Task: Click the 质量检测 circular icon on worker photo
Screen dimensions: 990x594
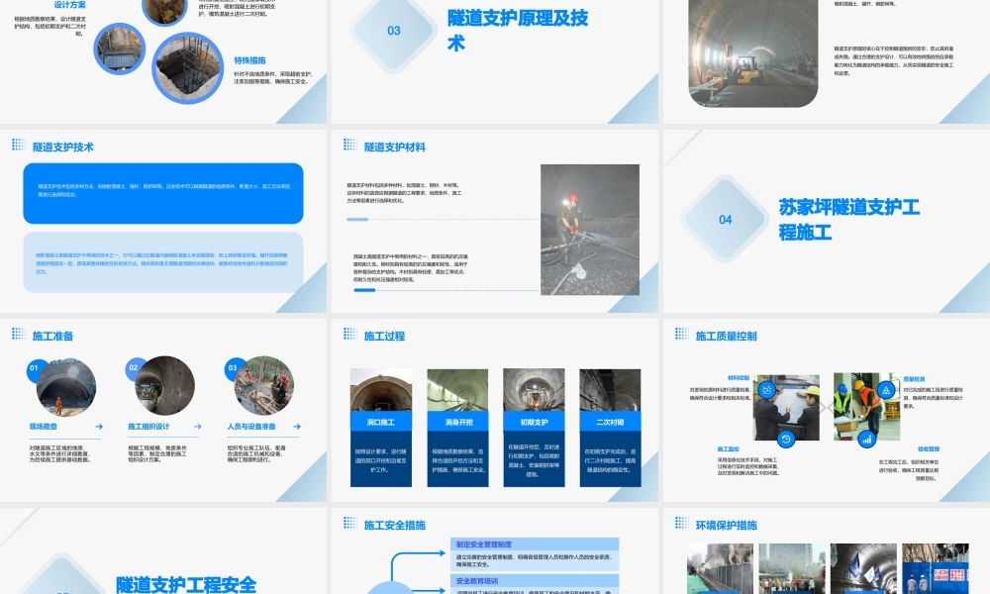Action: (886, 390)
